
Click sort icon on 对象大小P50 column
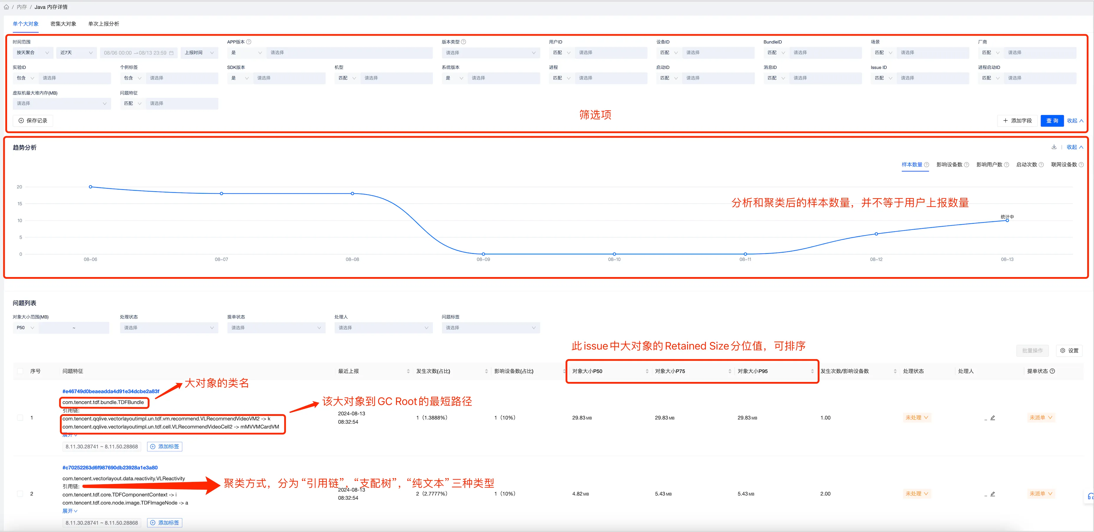click(647, 371)
